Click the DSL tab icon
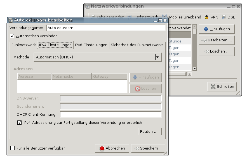This screenshot has height=161, width=247. [x=223, y=17]
